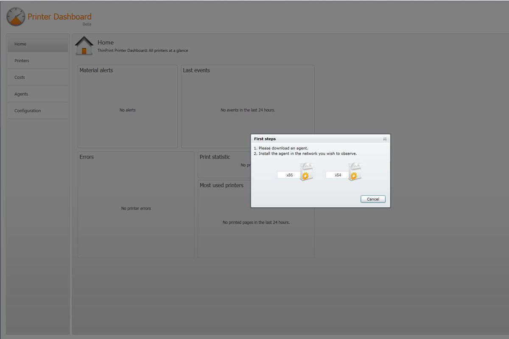This screenshot has height=339, width=509.
Task: Select Home in the navigation sidebar
Action: coord(20,44)
